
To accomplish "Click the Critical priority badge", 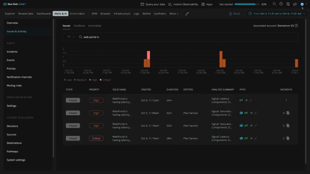I will (96, 138).
